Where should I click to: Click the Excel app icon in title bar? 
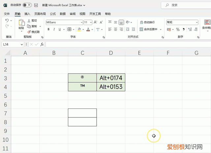(5, 5)
